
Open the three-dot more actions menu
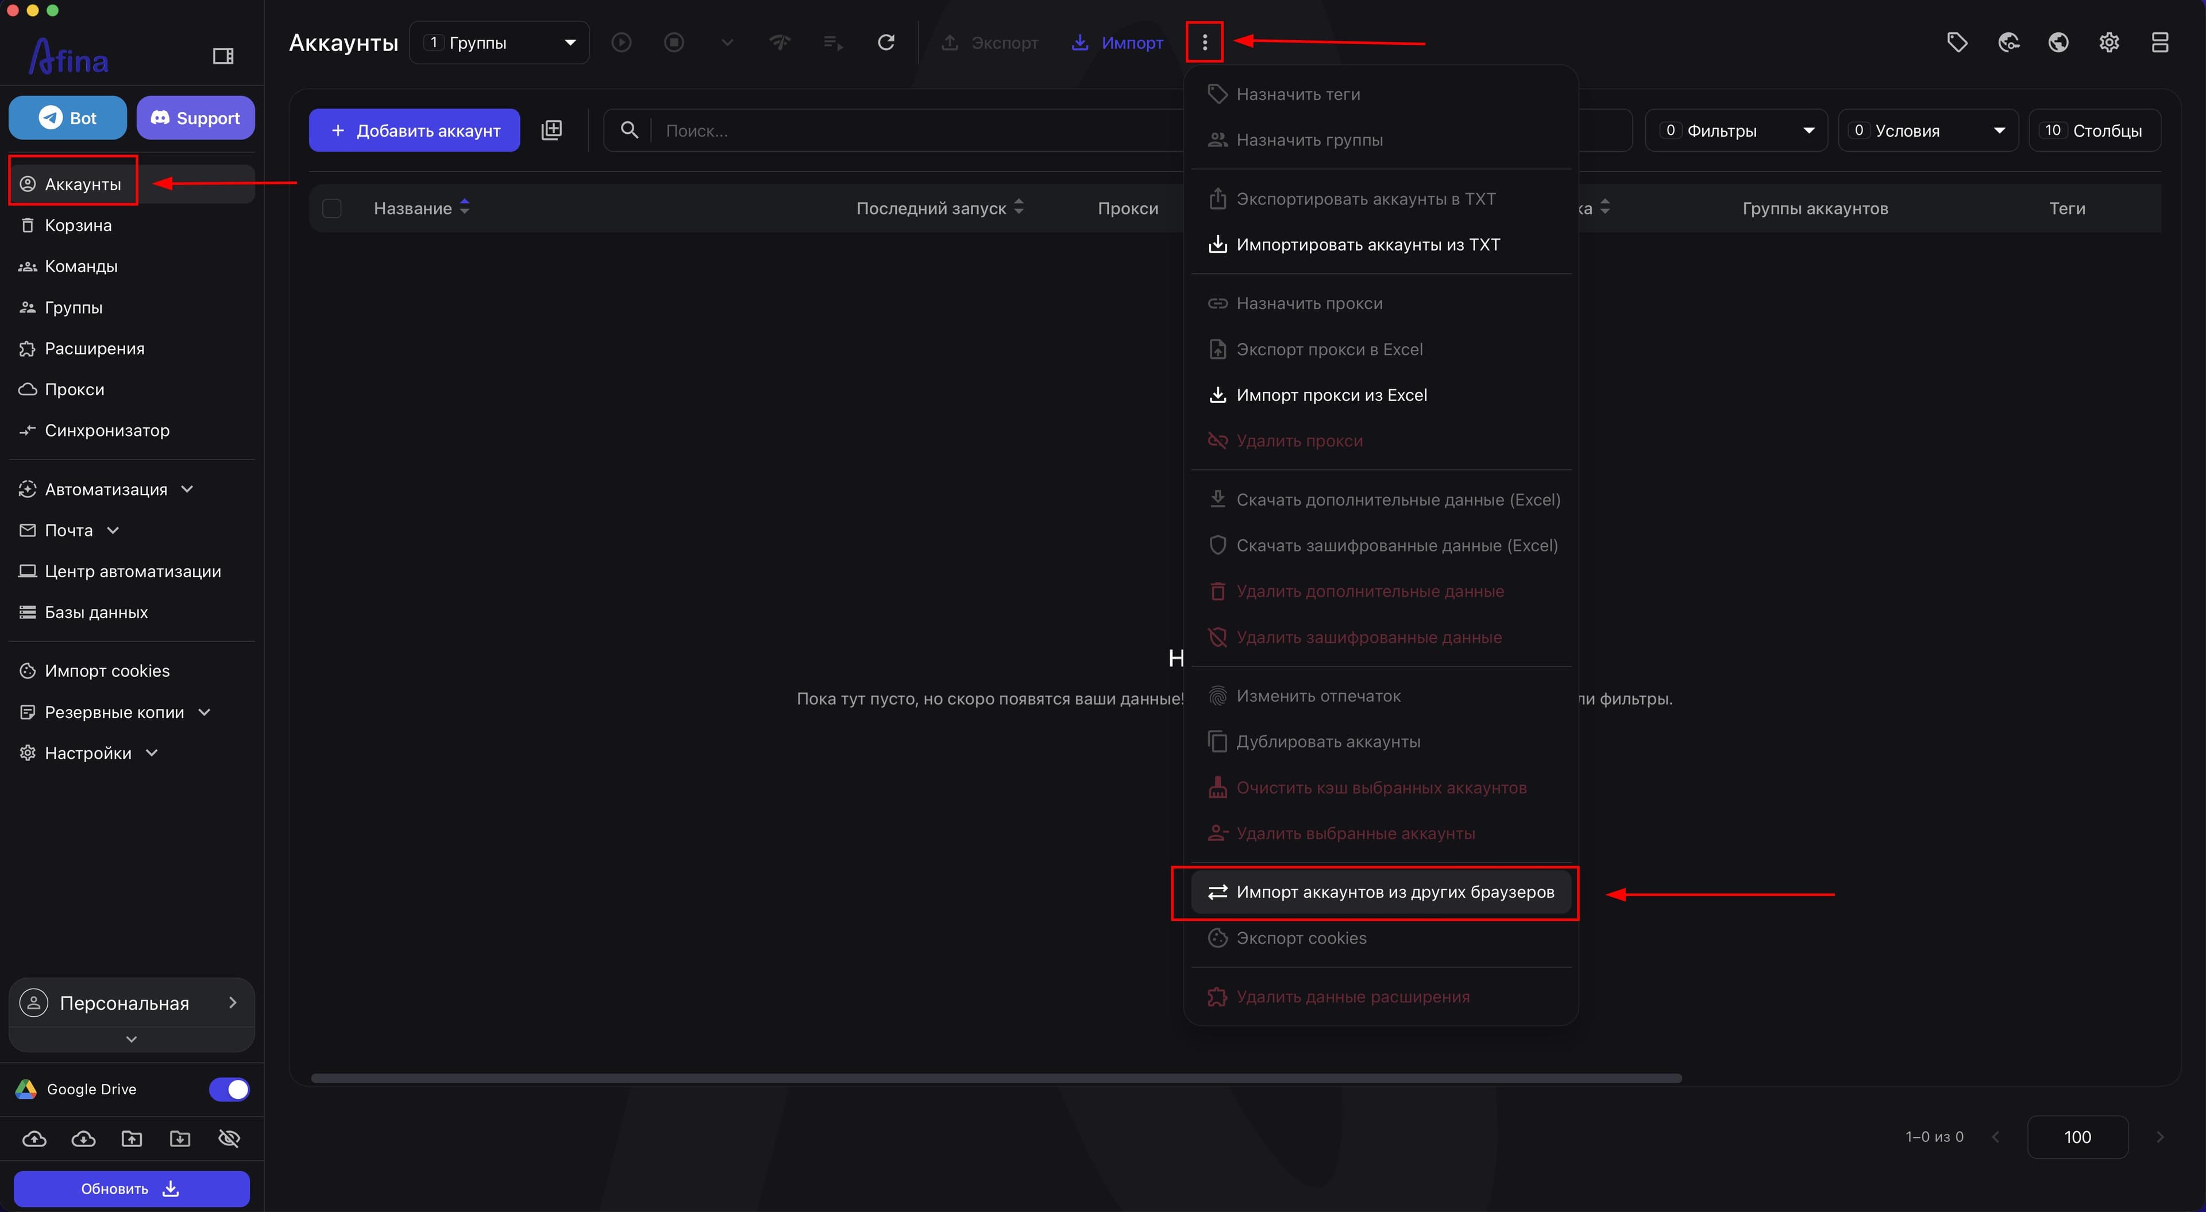pyautogui.click(x=1204, y=42)
